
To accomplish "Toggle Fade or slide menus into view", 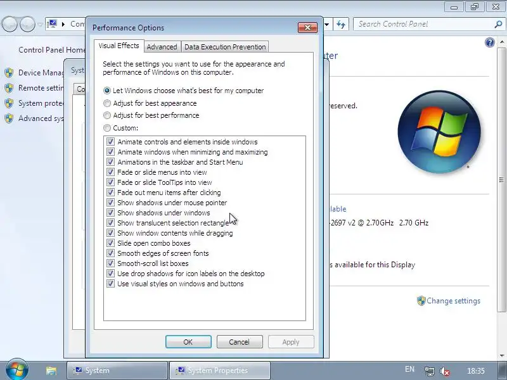I will (110, 172).
